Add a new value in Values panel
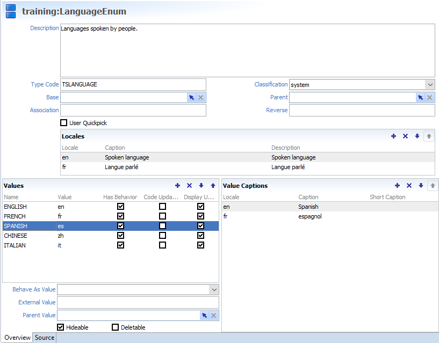439x343 pixels. (178, 186)
